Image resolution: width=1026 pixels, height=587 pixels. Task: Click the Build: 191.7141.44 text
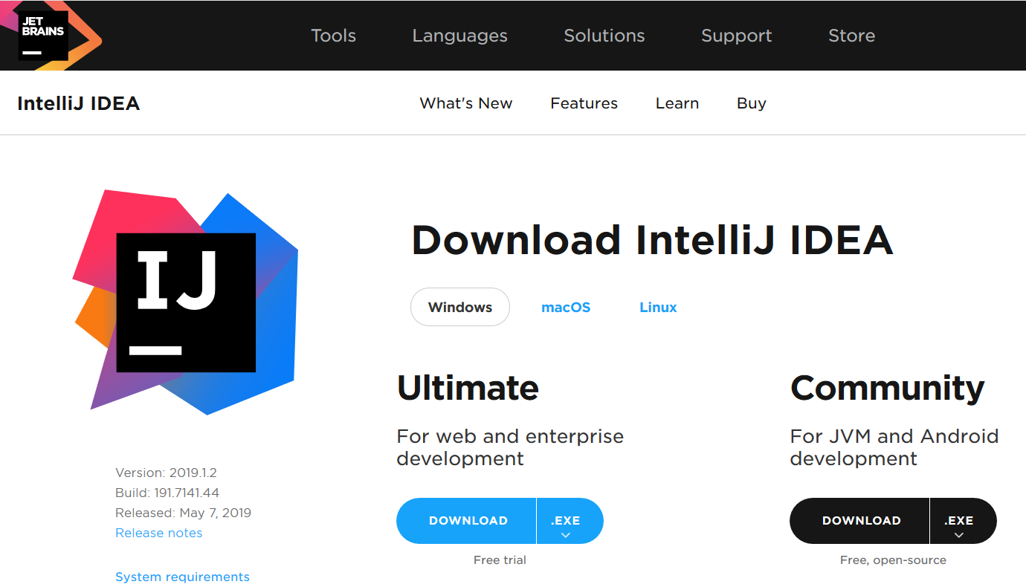click(x=167, y=493)
